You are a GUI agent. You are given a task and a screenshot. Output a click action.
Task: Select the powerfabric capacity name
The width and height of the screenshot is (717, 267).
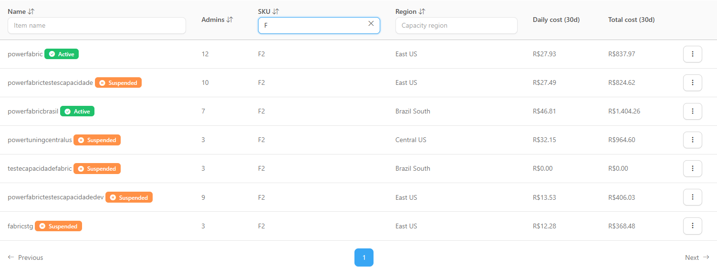tap(25, 54)
